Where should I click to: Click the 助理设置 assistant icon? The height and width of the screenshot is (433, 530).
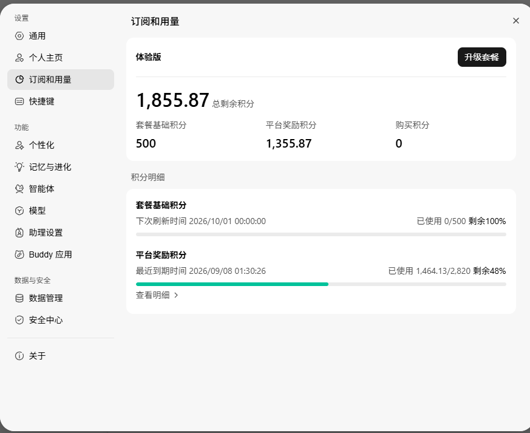click(x=19, y=233)
